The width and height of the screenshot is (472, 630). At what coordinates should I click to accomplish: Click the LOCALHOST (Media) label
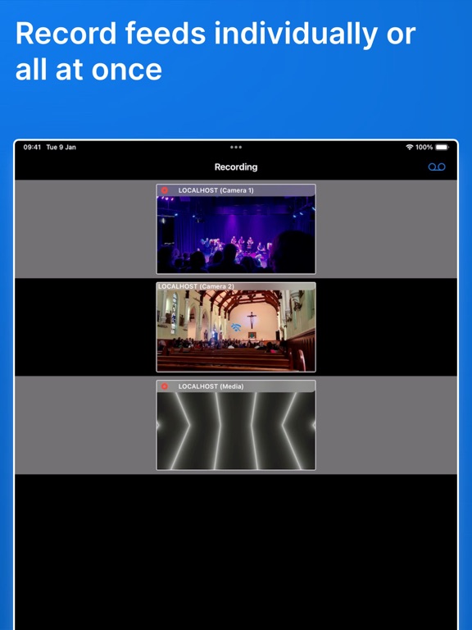click(x=211, y=386)
